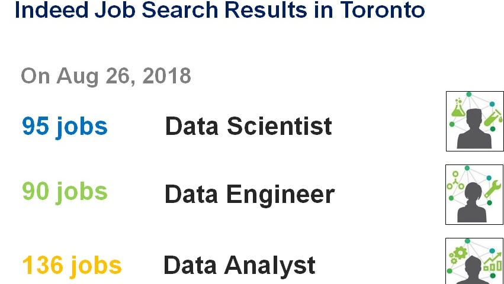
Task: Click the bar chart with arrow in analyst icon
Action: pyautogui.click(x=493, y=262)
